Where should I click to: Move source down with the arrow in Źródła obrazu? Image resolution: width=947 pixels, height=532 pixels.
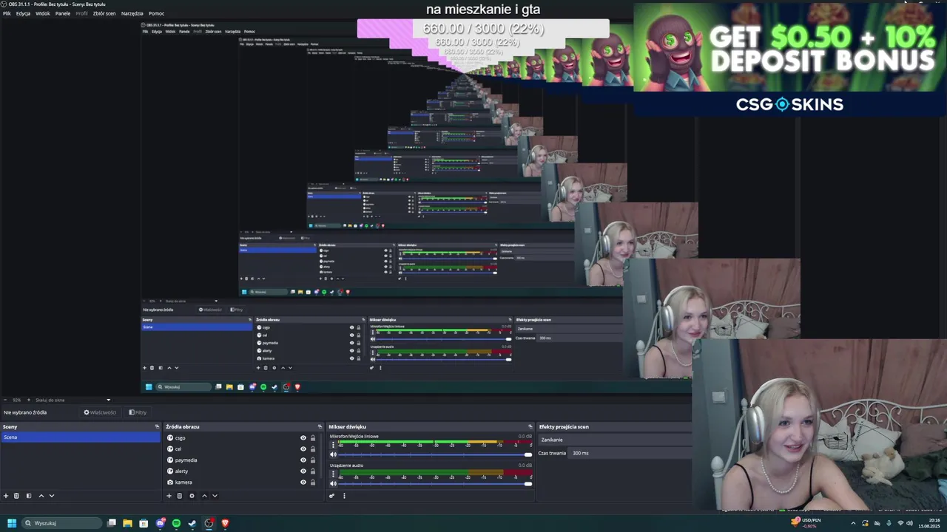(215, 496)
